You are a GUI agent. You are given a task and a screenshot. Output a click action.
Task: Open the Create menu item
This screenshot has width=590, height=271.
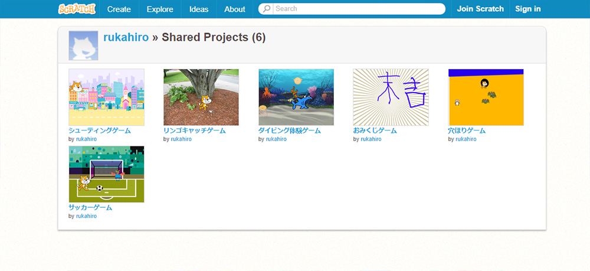pyautogui.click(x=119, y=9)
